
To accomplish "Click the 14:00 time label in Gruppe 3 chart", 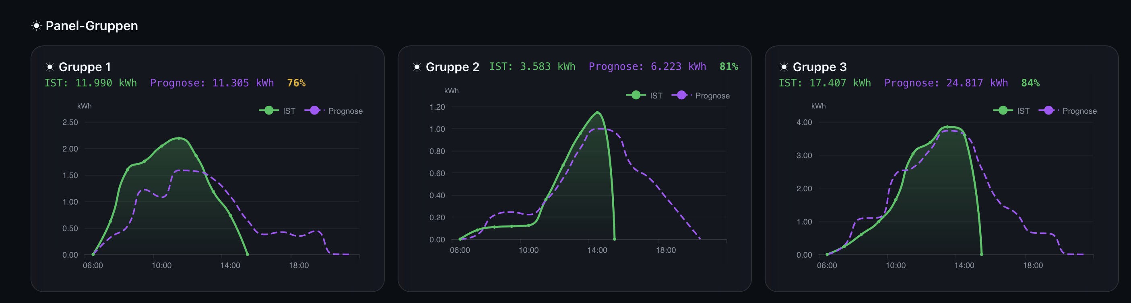I will 965,265.
